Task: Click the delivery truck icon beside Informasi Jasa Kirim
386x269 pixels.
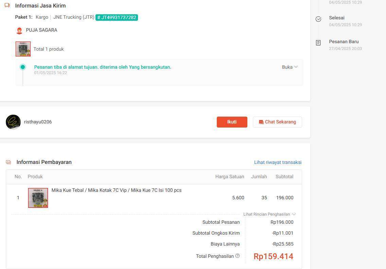Action: [x=7, y=5]
